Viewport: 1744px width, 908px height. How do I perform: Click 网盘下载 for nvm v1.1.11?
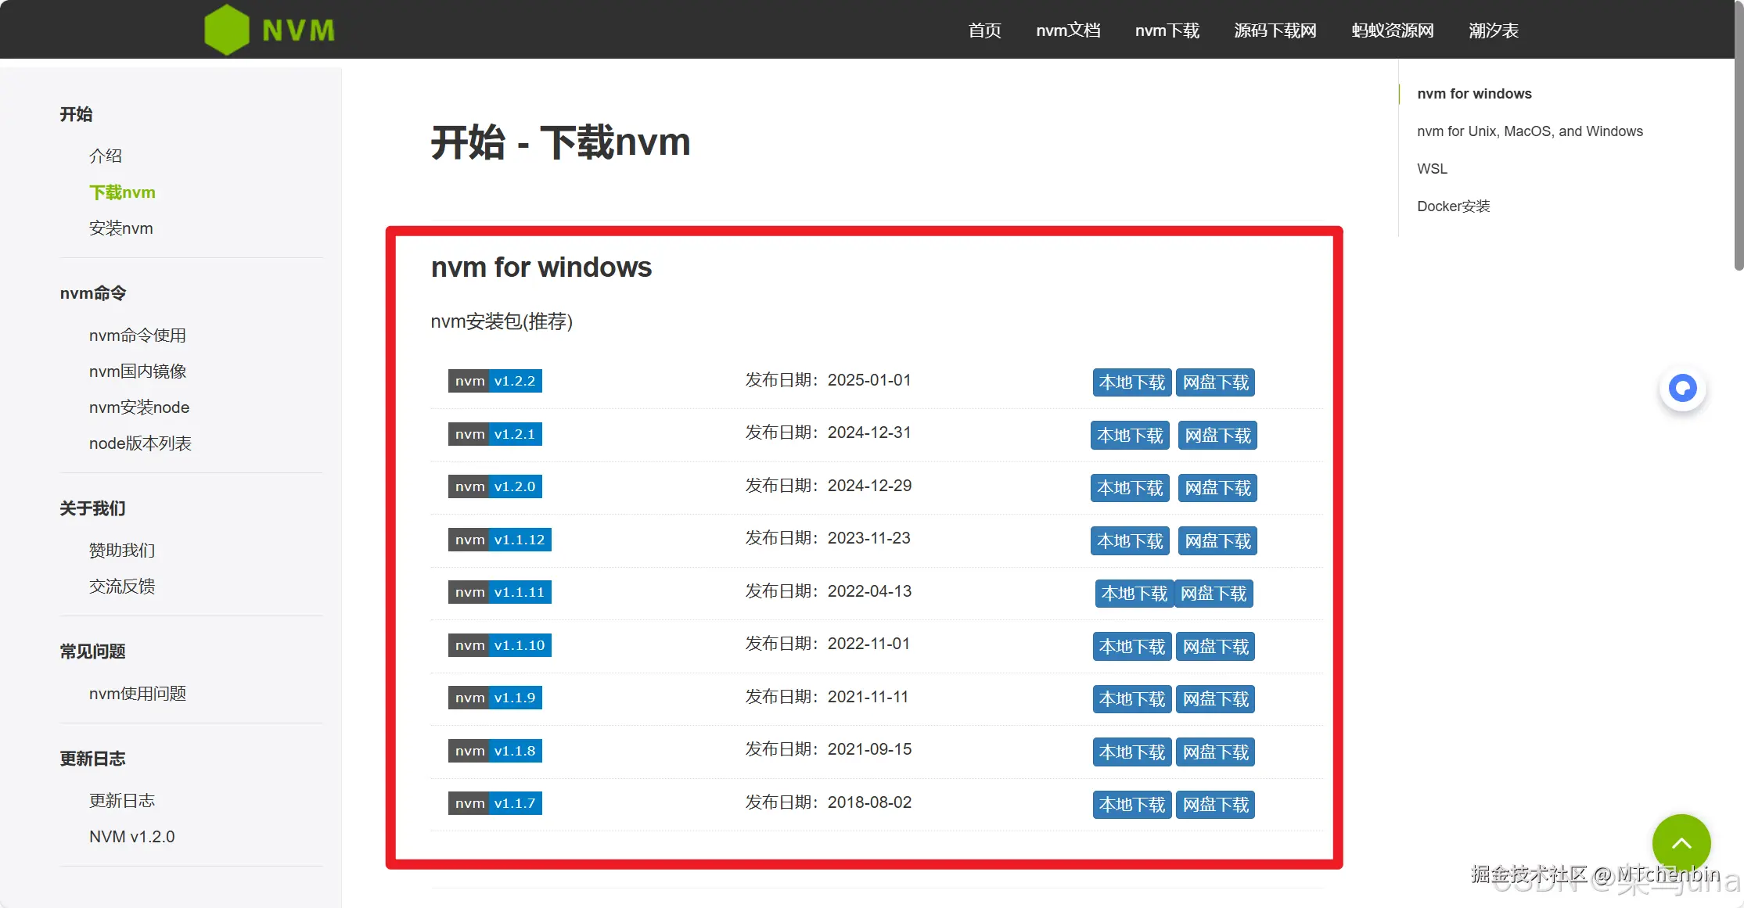pyautogui.click(x=1214, y=594)
